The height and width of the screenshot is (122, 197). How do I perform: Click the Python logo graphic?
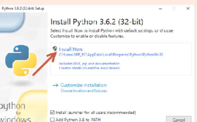pyautogui.click(x=21, y=60)
